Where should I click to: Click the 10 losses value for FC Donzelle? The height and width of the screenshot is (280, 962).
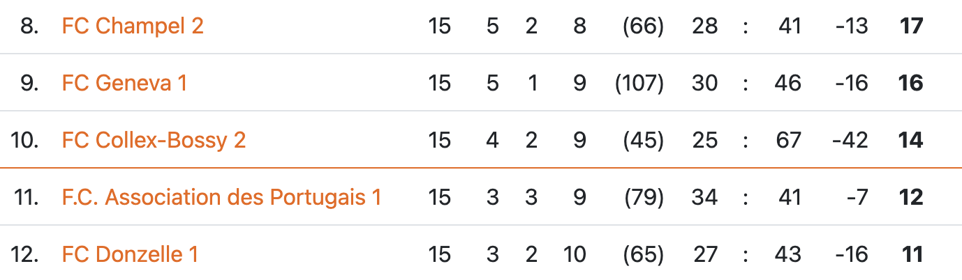(575, 255)
